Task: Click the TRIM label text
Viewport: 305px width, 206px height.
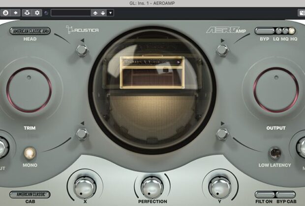Action: coord(30,128)
